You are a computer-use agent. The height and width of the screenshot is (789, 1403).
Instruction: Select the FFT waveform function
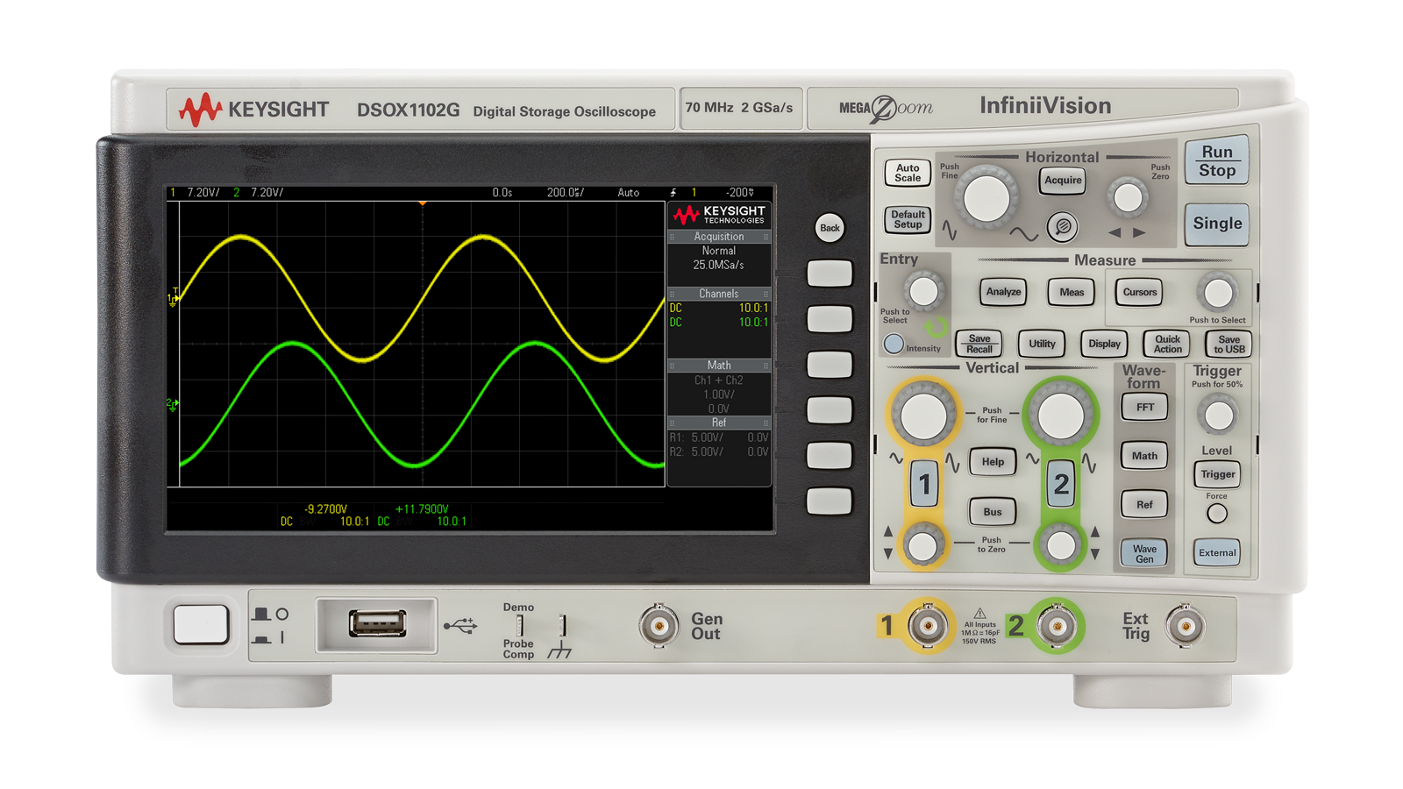tap(1143, 406)
